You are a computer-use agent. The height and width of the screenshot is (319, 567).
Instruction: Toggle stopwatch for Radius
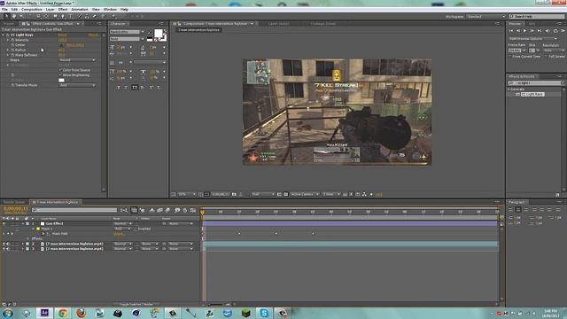12,50
